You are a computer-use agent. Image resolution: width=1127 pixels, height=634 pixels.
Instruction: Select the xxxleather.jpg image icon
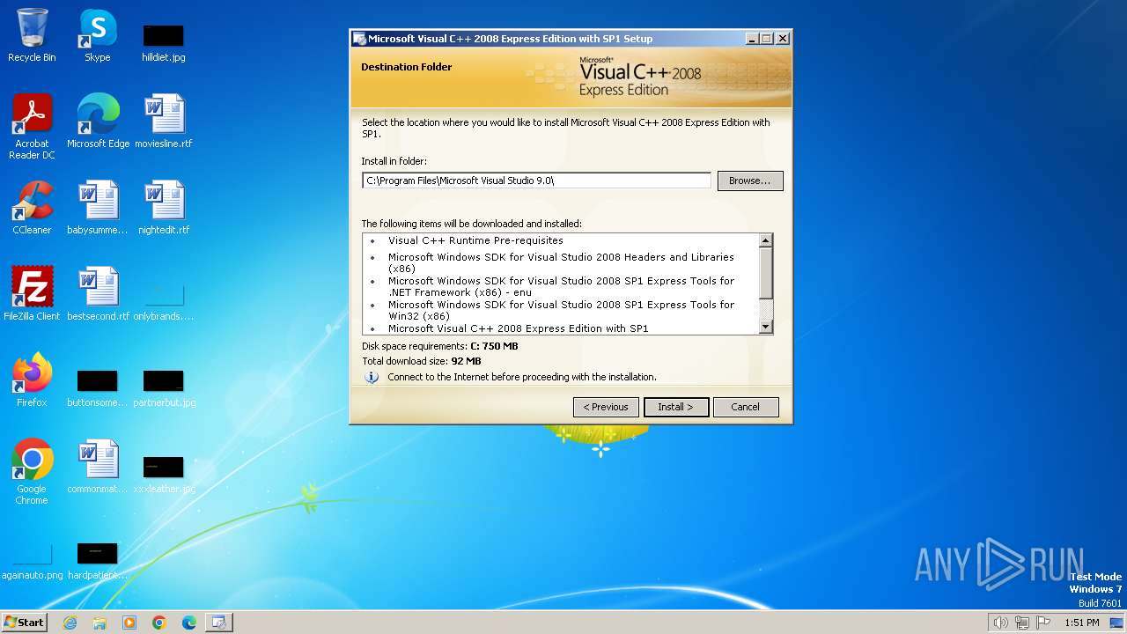[x=164, y=474]
